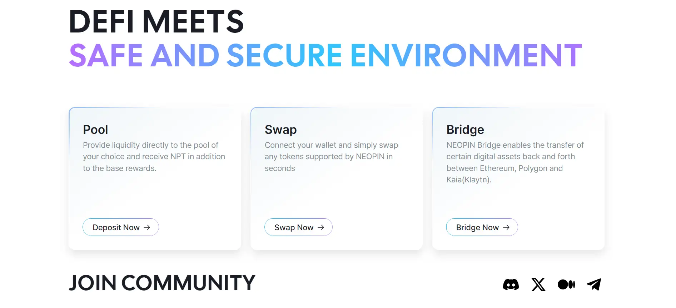Open the Discord community link
676x308 pixels.
pyautogui.click(x=511, y=284)
